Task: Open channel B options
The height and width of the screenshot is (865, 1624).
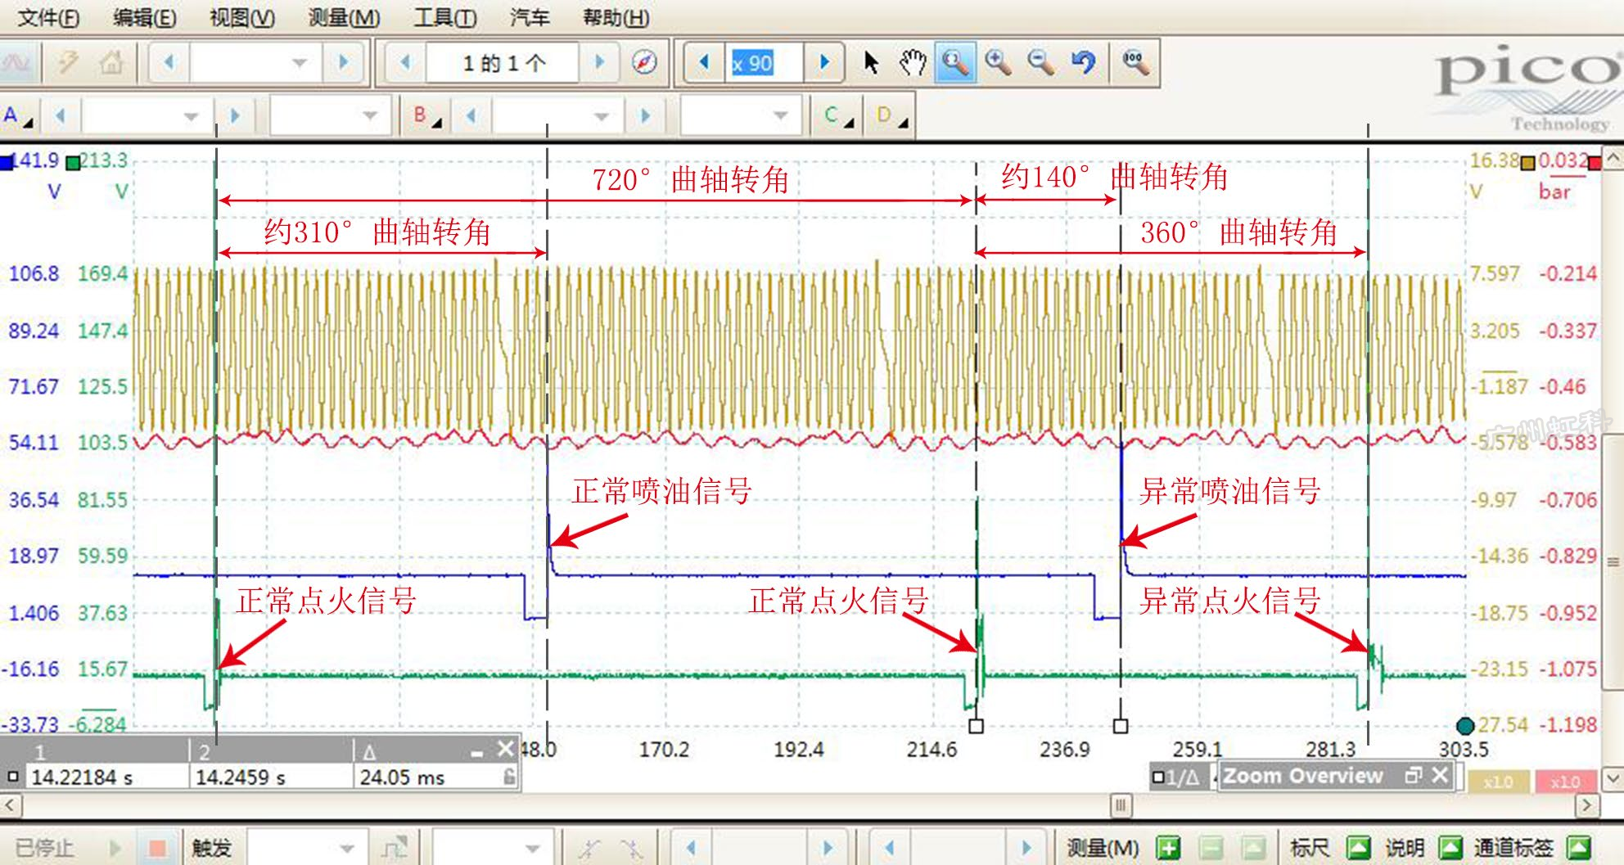Action: coord(426,115)
